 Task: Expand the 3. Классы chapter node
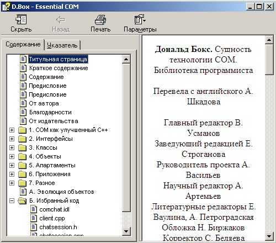12,147
